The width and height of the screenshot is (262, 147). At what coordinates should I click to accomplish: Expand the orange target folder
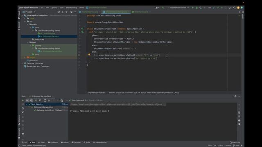[25, 57]
